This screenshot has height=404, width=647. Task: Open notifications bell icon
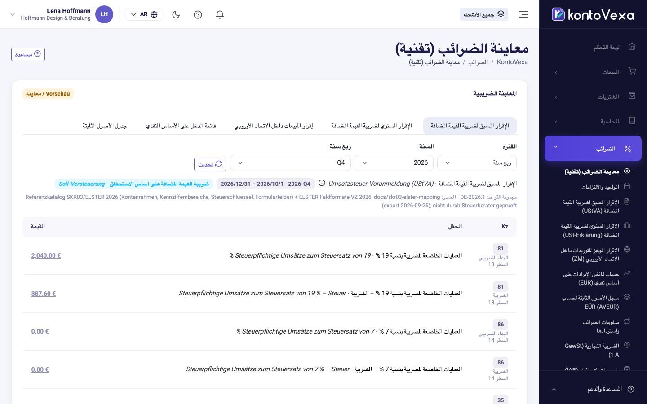pyautogui.click(x=220, y=14)
